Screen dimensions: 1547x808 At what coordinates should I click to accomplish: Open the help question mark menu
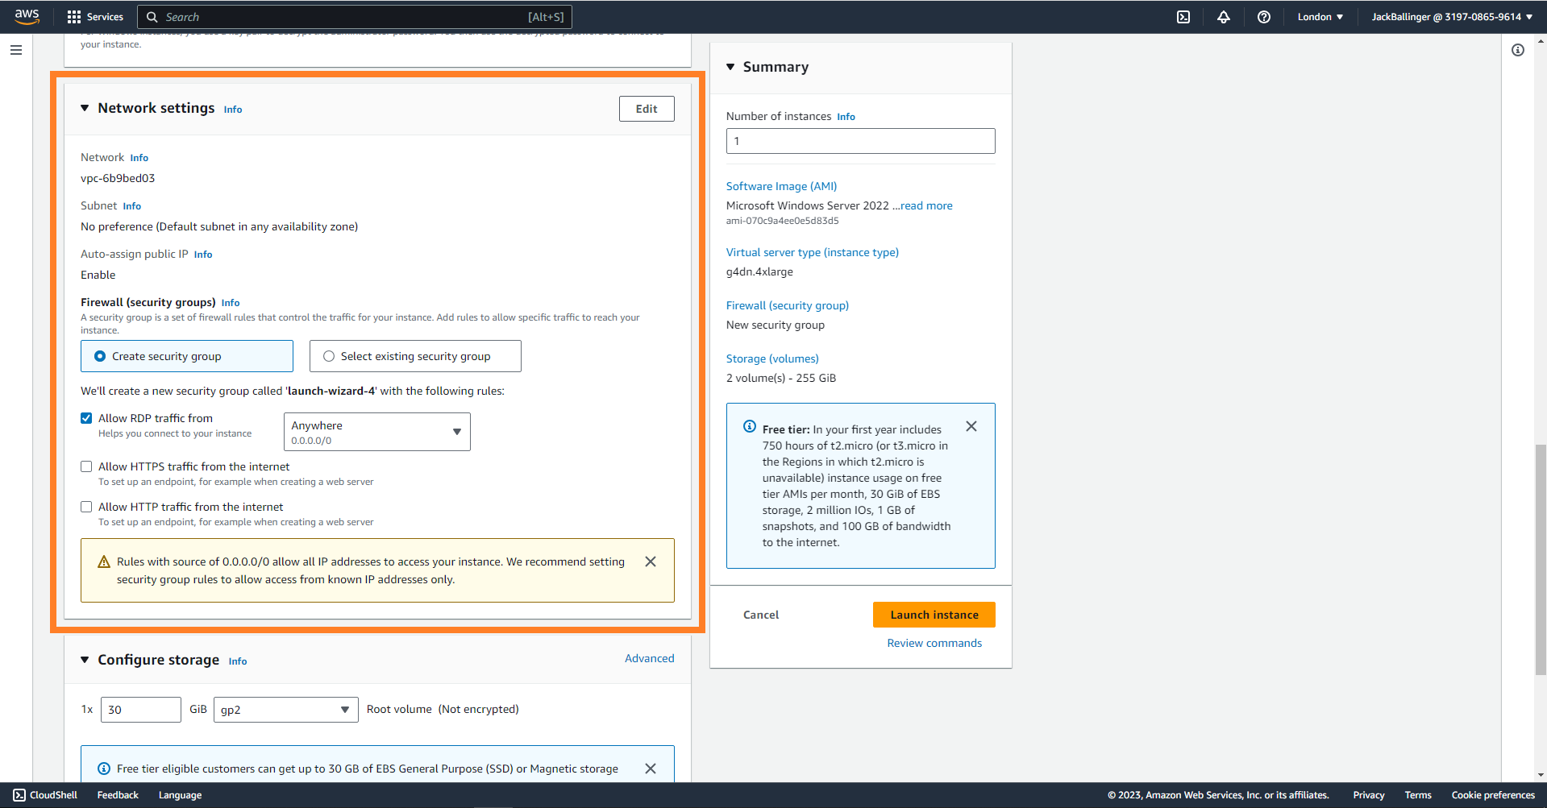[x=1263, y=17]
